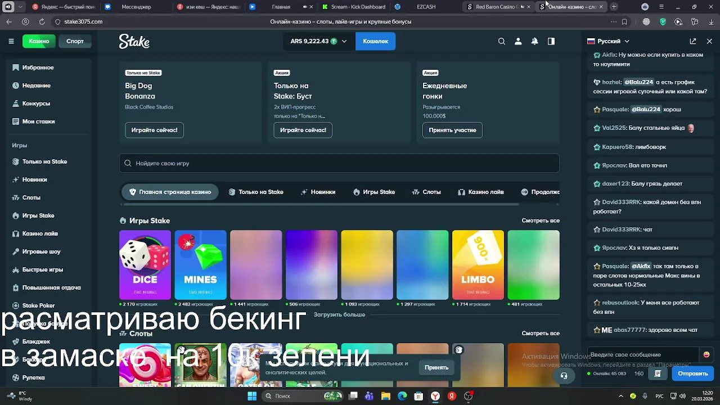Open the hamburger menu beside Казино
Screen dimensions: 720x405
point(11,41)
